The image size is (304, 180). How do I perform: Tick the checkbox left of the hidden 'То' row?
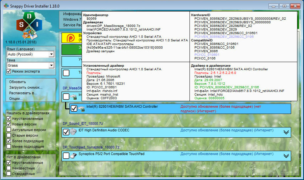coord(66,73)
